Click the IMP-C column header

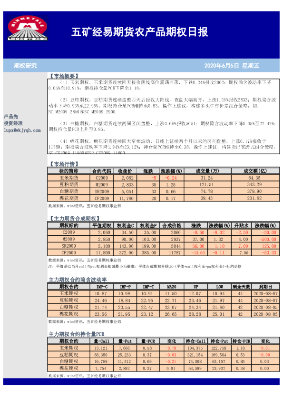pyautogui.click(x=102, y=287)
